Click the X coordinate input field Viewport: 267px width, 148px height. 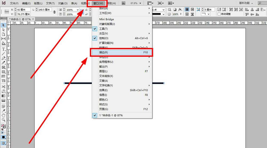pyautogui.click(x=23, y=9)
